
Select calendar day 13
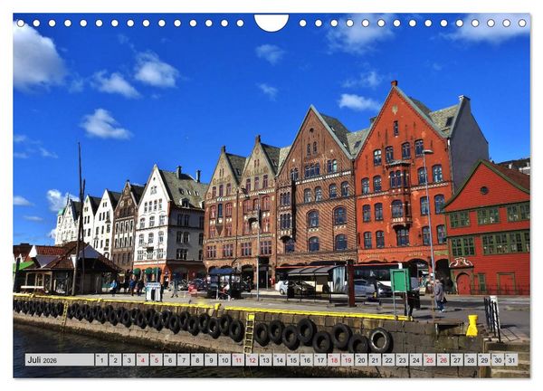(265, 360)
